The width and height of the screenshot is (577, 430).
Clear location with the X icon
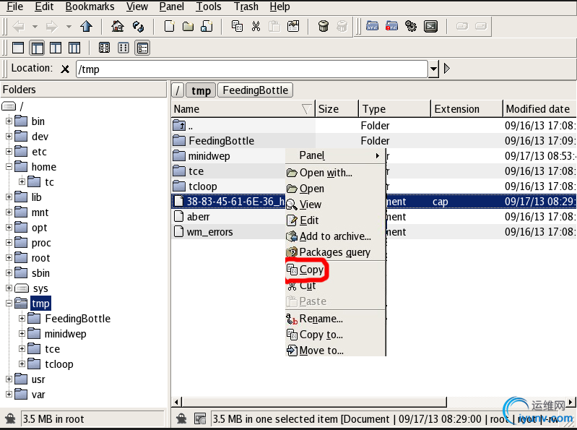[x=65, y=69]
